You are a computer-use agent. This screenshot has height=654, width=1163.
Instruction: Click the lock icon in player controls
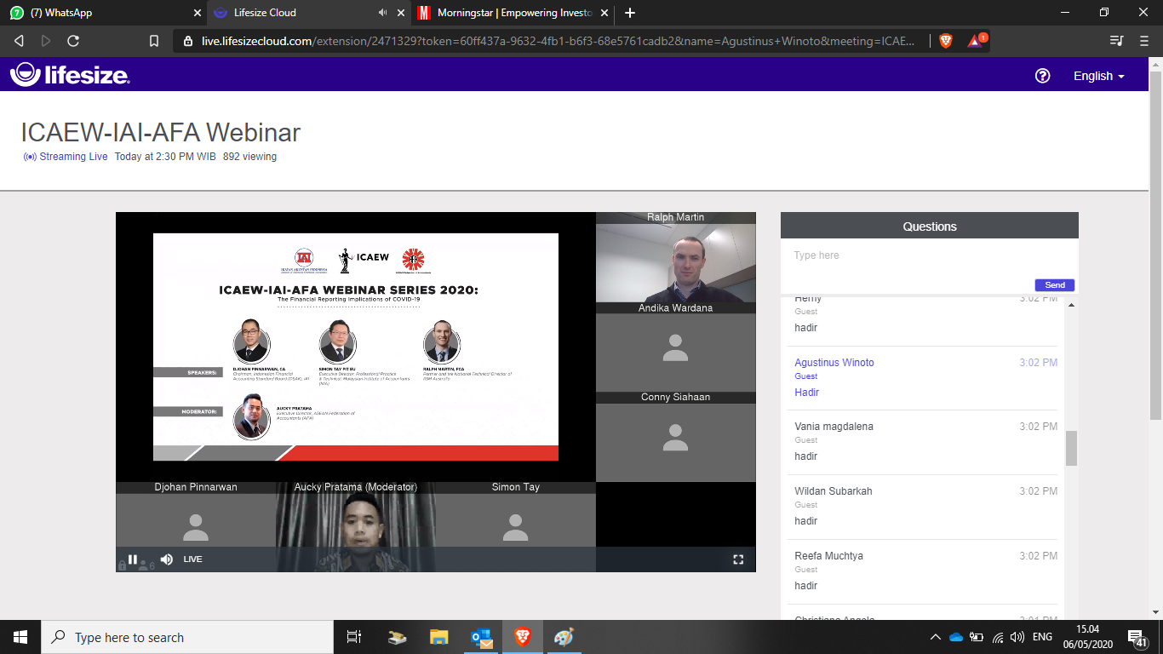pyautogui.click(x=122, y=565)
